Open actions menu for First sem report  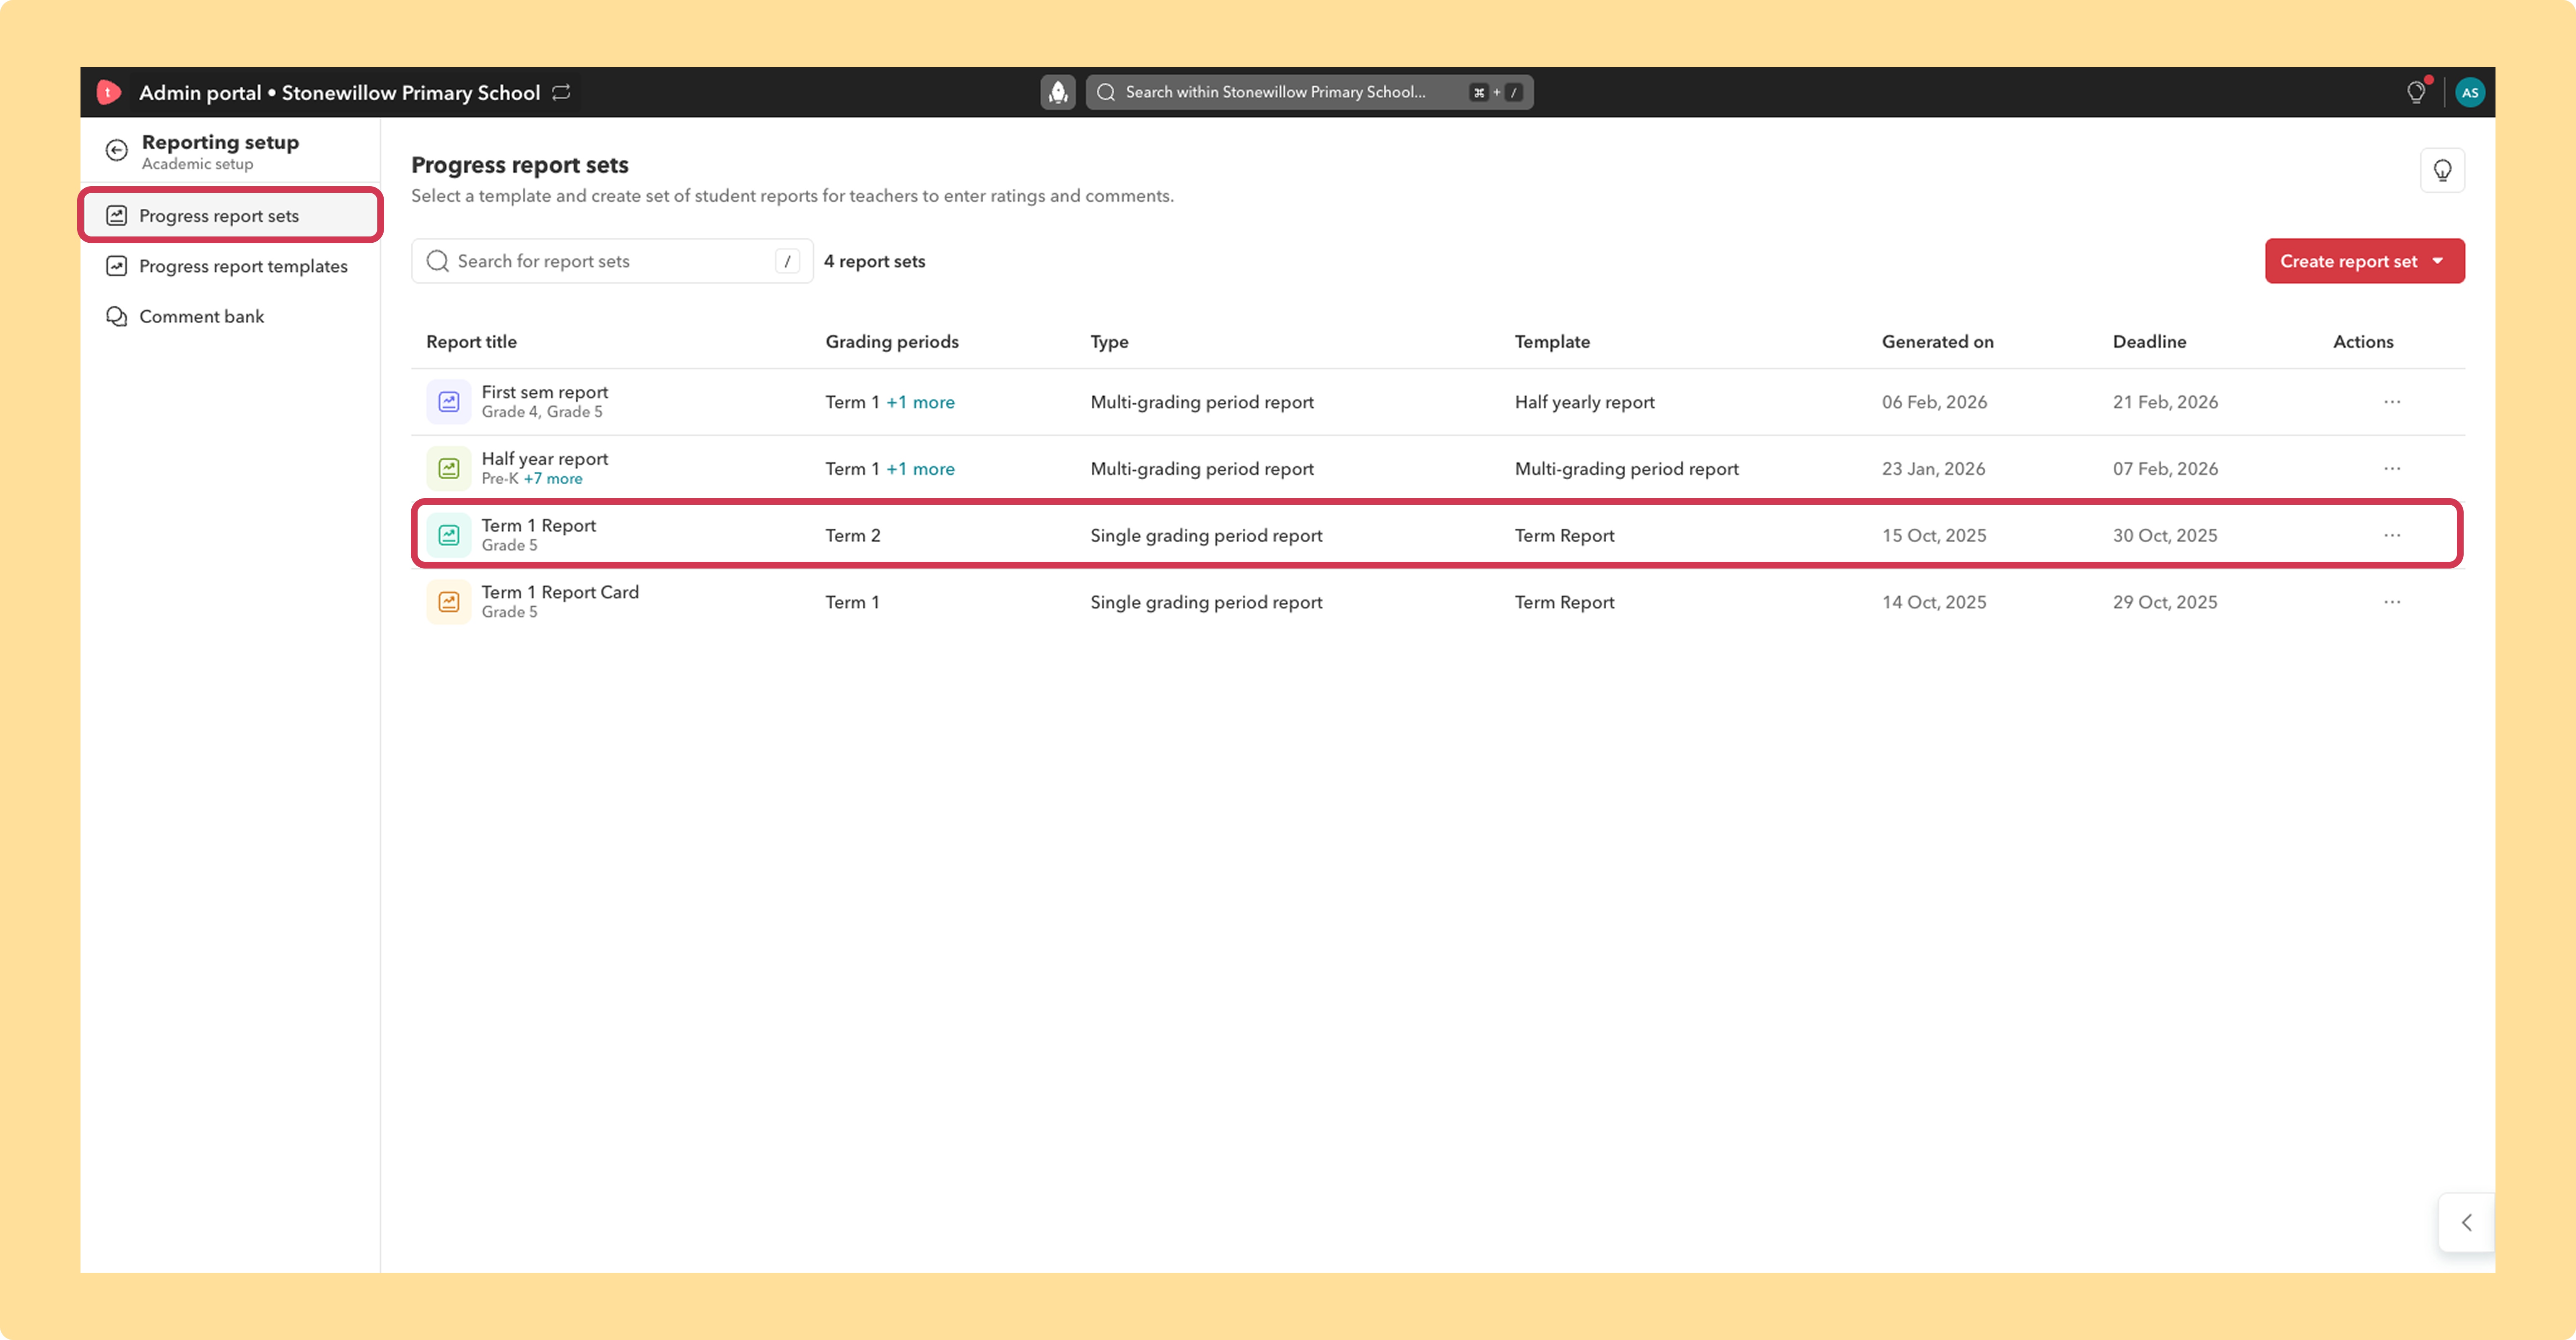coord(2392,402)
